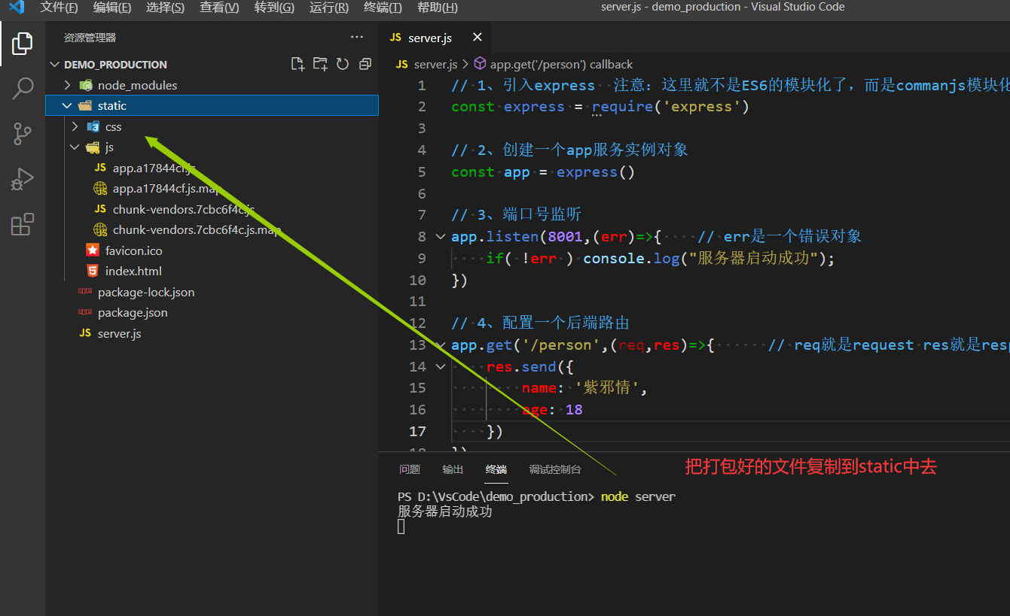Open the app.a17844cf.js file

tap(212, 168)
